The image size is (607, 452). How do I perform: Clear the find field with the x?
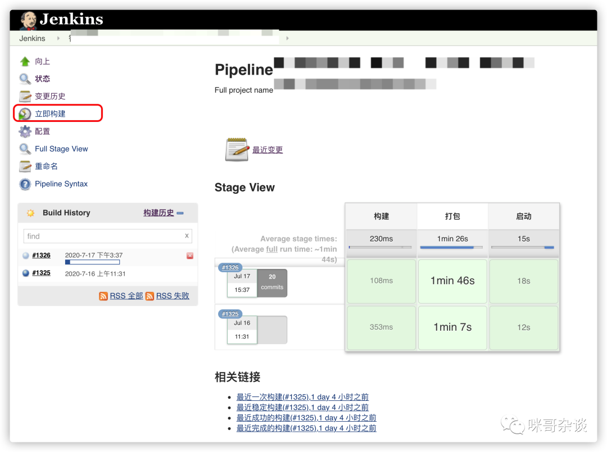(x=187, y=236)
